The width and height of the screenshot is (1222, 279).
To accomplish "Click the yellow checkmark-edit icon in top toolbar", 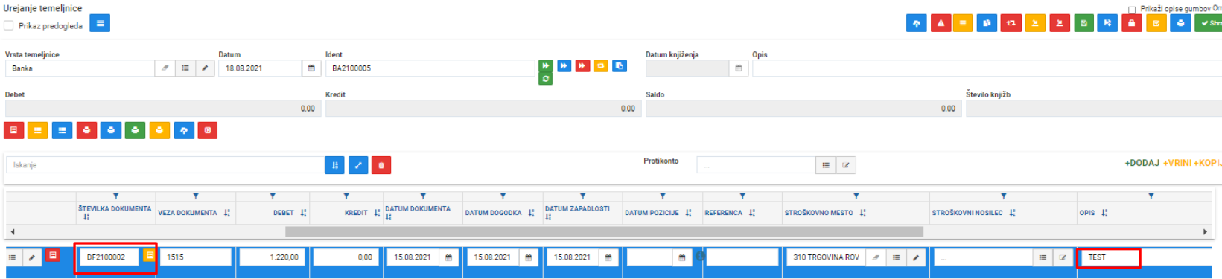I will [x=1156, y=23].
